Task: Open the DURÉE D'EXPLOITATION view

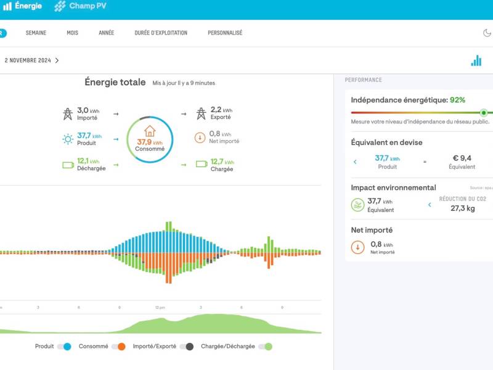Action: [161, 33]
